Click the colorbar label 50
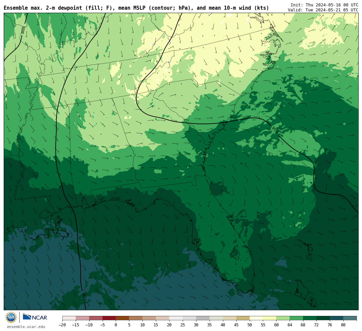 250,325
